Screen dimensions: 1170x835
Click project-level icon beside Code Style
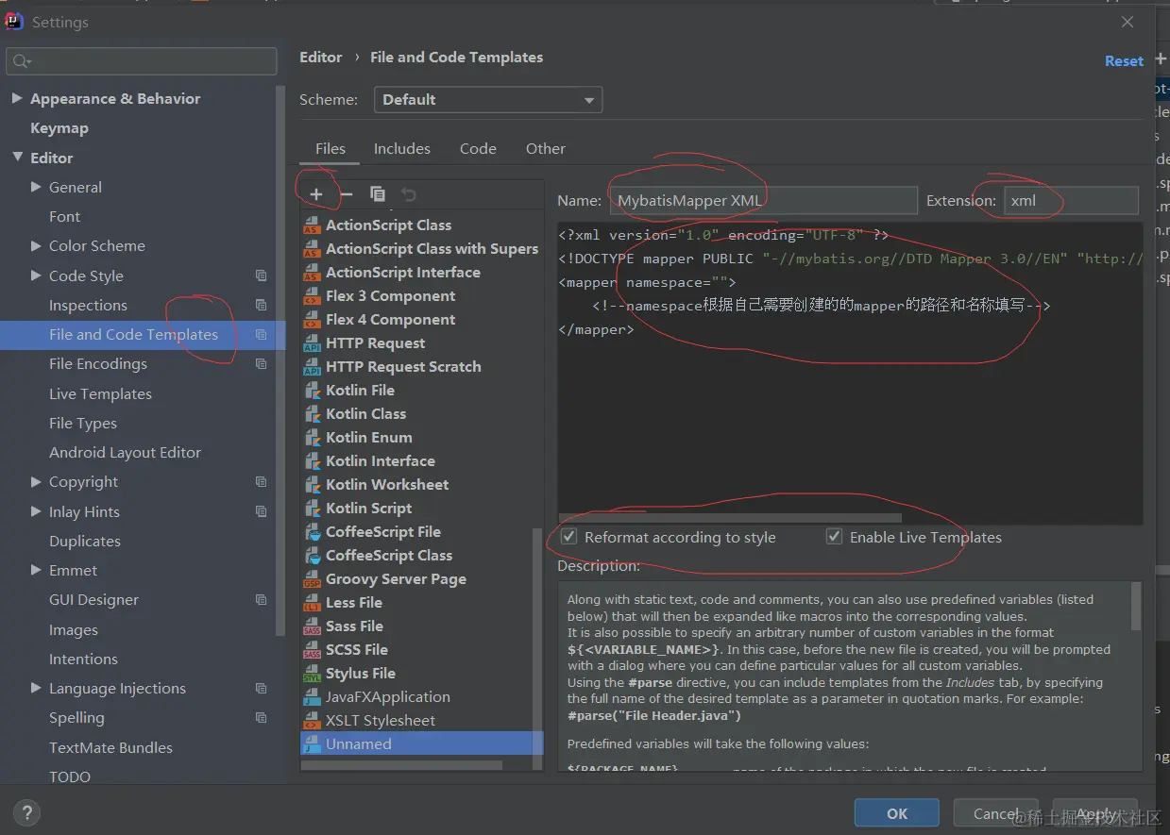[x=262, y=276]
